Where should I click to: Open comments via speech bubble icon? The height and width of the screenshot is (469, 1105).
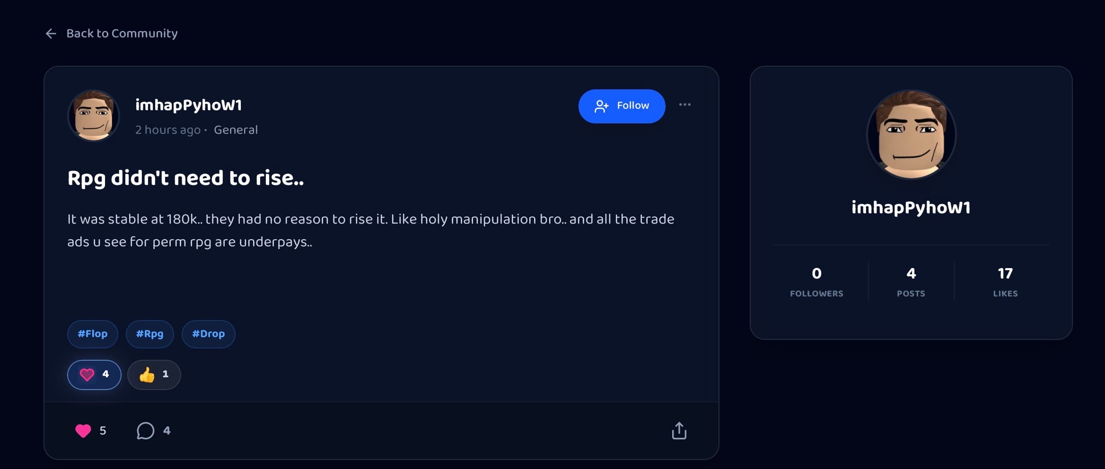pyautogui.click(x=145, y=431)
